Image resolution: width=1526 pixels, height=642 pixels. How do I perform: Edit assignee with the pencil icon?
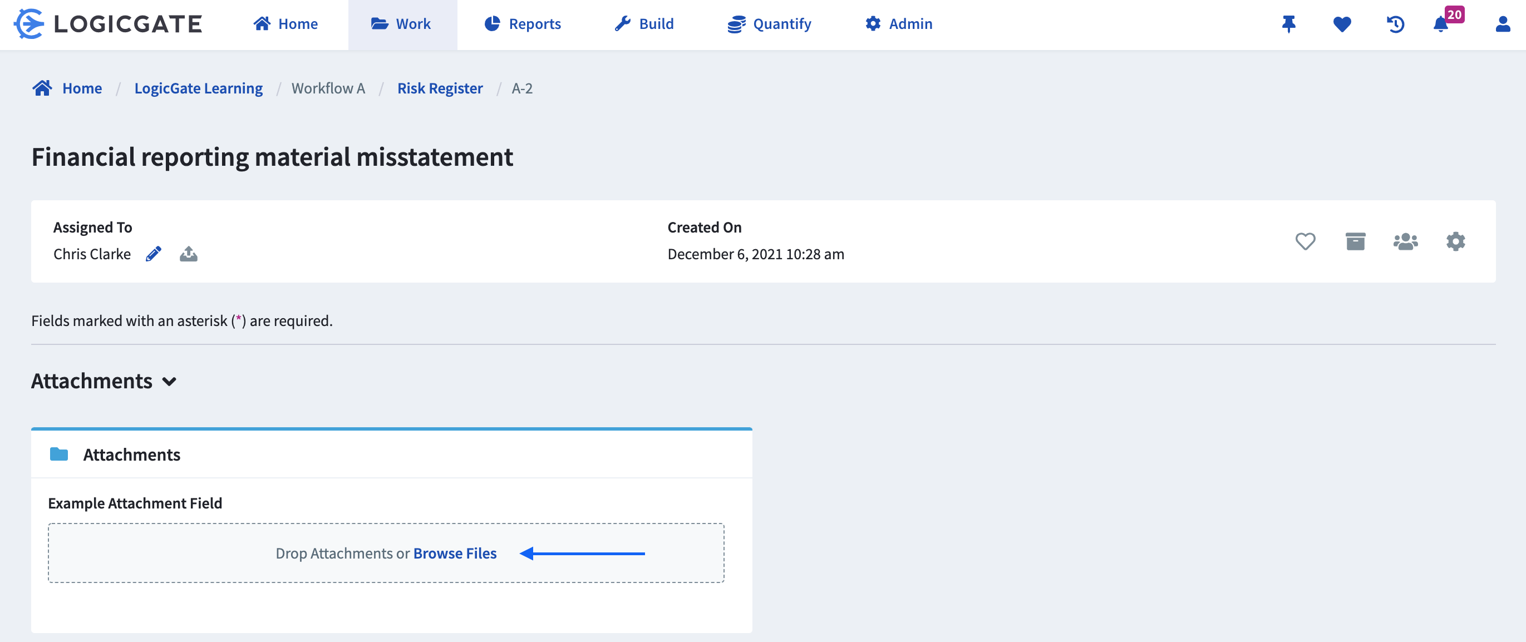(x=154, y=254)
